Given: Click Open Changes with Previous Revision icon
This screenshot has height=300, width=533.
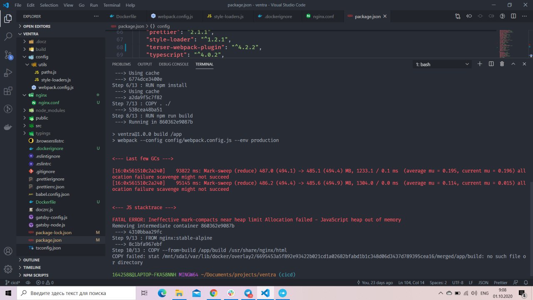Looking at the screenshot, I should coord(469,16).
